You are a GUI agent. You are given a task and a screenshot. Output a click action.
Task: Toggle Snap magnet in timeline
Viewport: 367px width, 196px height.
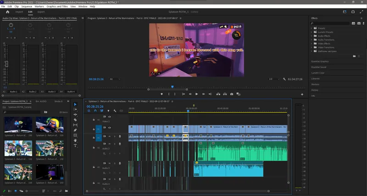tap(95, 111)
